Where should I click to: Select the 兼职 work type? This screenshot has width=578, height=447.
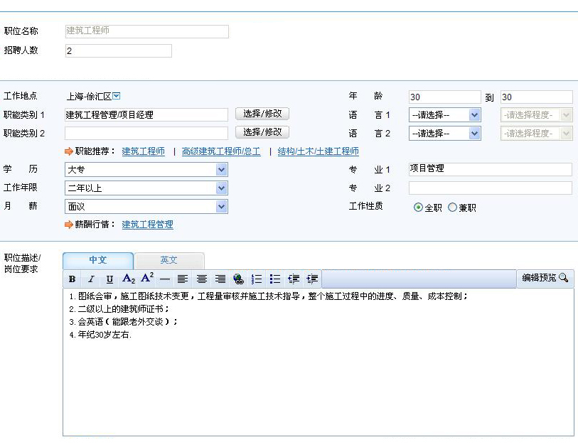click(452, 208)
